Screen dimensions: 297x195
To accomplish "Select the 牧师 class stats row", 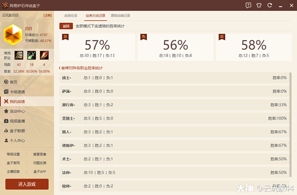I will (174, 186).
